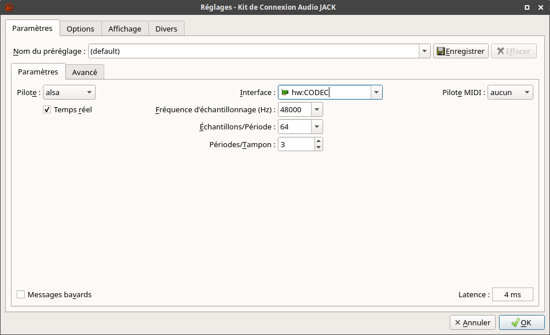Open the Fréquence d'échantillonnage dropdown arrow
This screenshot has width=550, height=335.
coord(317,110)
